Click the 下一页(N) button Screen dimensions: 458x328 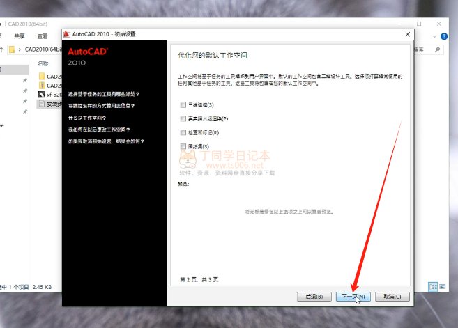point(353,297)
